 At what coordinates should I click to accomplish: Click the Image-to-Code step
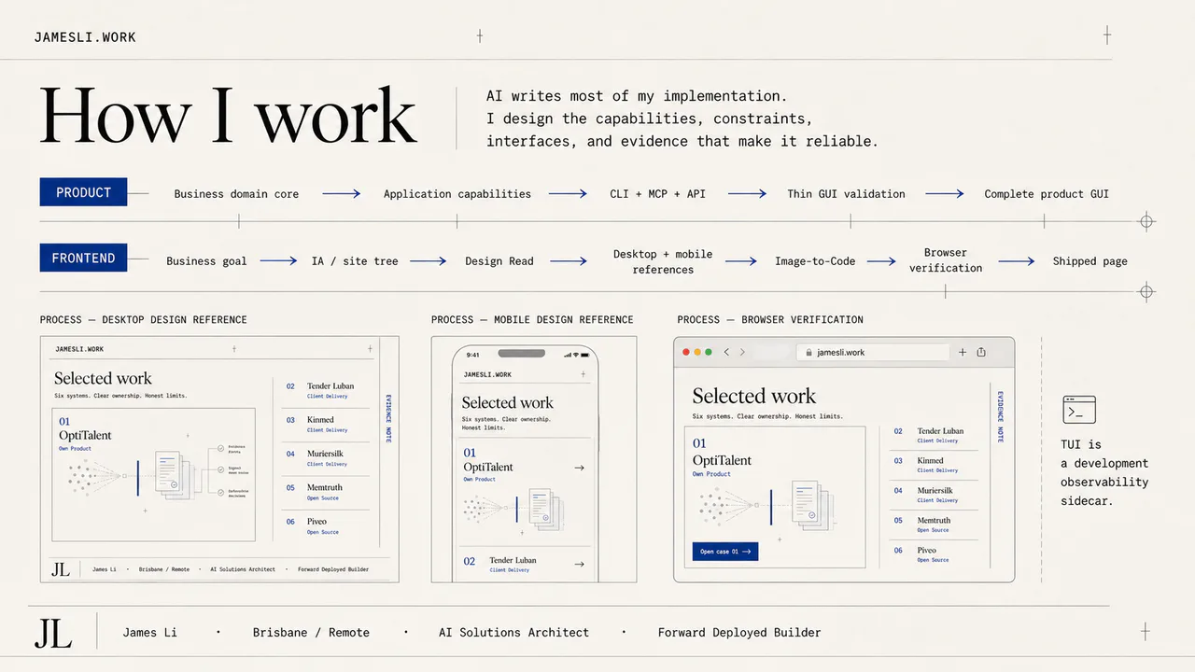(815, 261)
